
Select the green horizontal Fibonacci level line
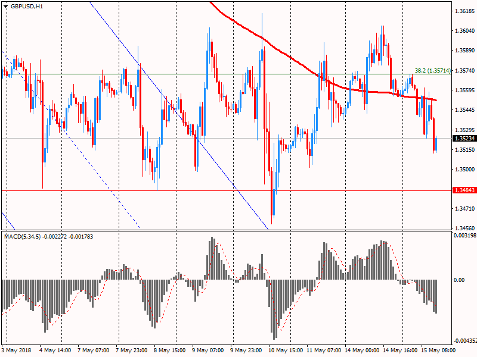click(x=179, y=74)
